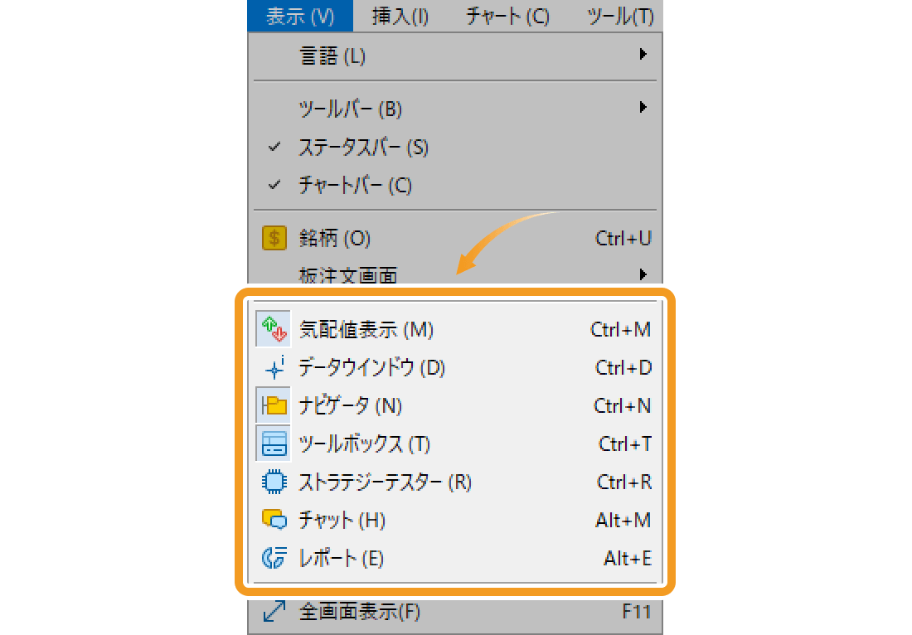Choose 板注文画面 from the menu

click(455, 274)
